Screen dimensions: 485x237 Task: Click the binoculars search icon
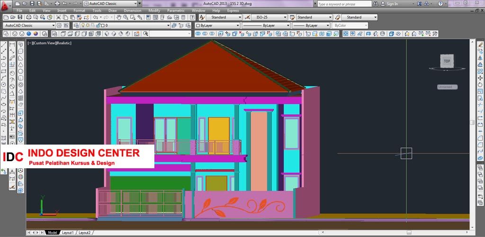376,4
